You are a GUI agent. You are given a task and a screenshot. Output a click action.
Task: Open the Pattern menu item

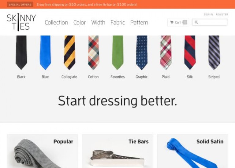[x=139, y=23]
